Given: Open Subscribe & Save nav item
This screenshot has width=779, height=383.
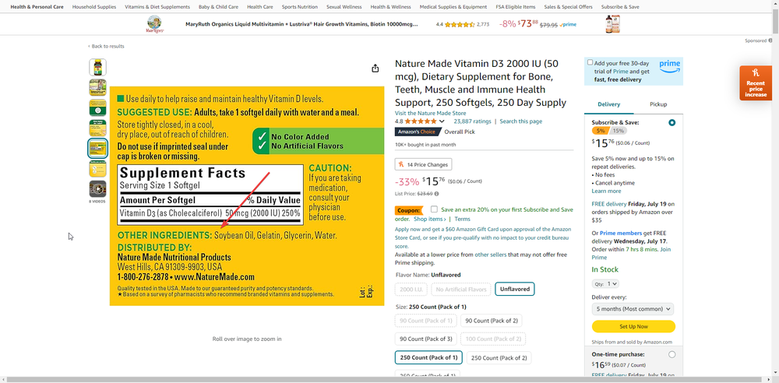Looking at the screenshot, I should pos(620,7).
